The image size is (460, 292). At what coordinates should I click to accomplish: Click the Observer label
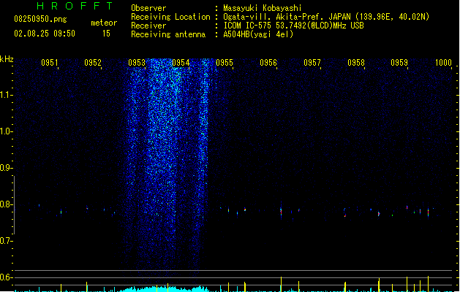pyautogui.click(x=148, y=8)
